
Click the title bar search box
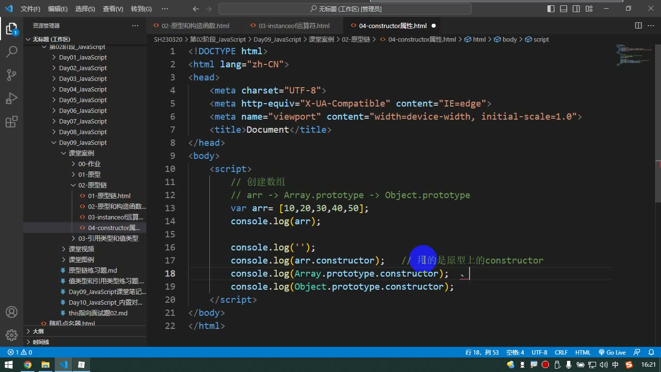click(x=345, y=9)
